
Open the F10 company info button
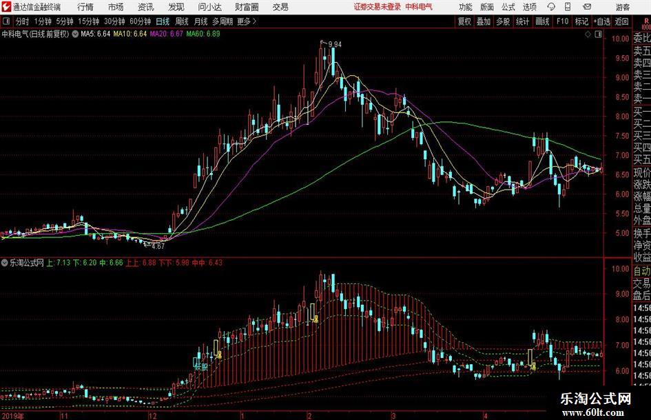pyautogui.click(x=562, y=21)
